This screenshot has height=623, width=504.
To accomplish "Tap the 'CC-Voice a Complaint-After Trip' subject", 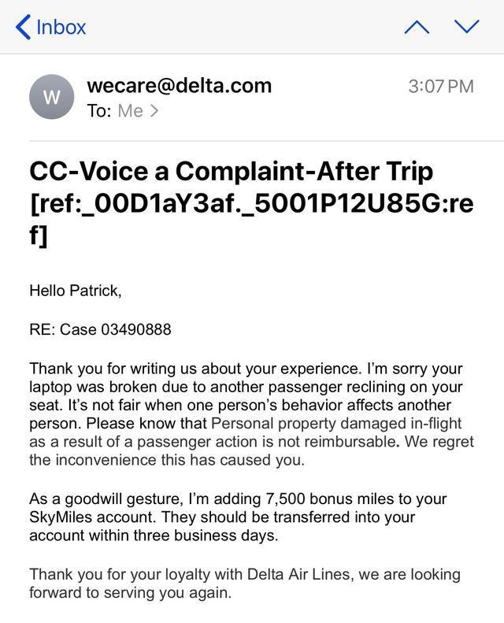I will (x=231, y=171).
